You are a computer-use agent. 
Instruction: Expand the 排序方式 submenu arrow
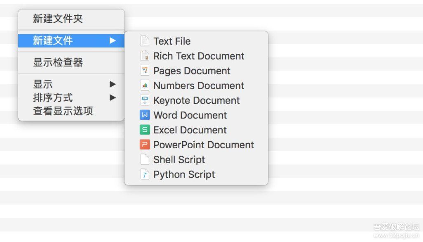tap(113, 98)
